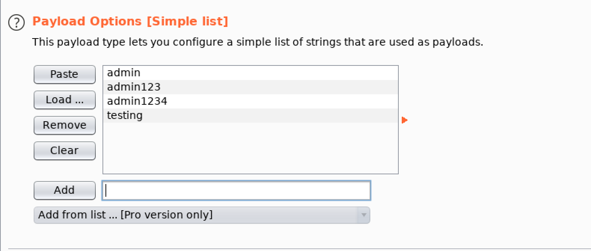Viewport: 591px width, 251px height.
Task: Select the admin payload entry
Action: [x=250, y=73]
